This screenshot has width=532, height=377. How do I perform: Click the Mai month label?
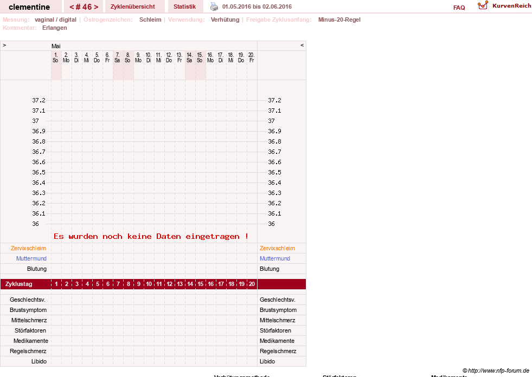coord(56,46)
